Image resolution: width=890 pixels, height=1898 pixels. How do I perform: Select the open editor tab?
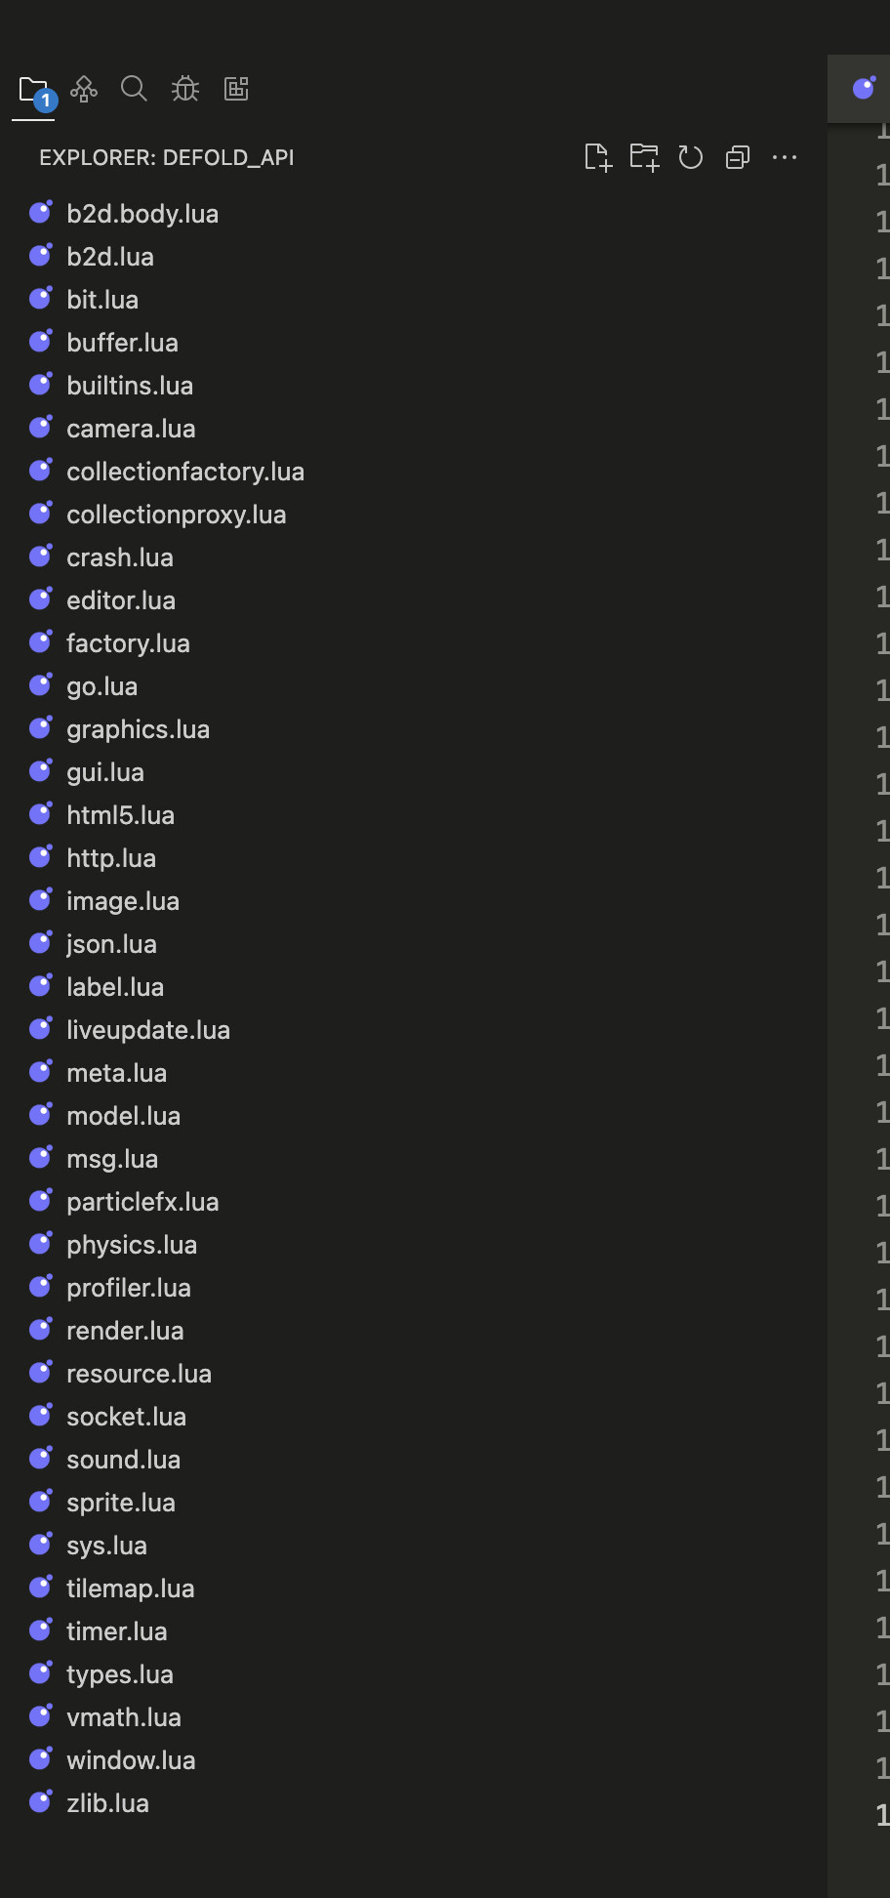860,89
